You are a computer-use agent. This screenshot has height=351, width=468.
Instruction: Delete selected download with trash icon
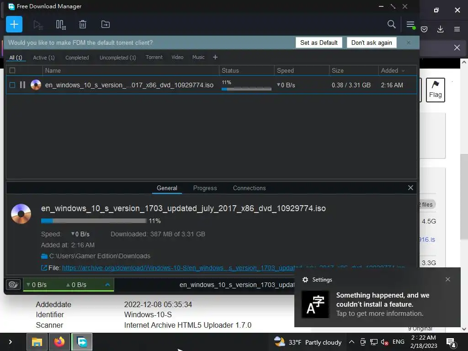[x=83, y=25]
